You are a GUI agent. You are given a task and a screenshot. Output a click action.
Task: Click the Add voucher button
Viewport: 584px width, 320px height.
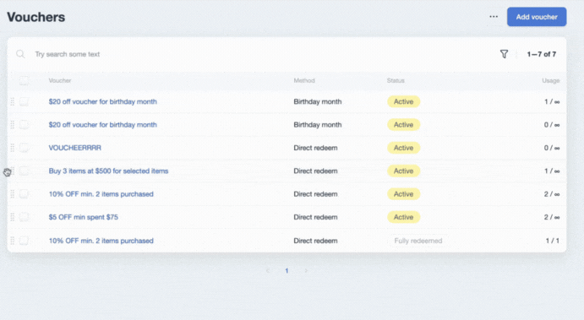pos(537,17)
